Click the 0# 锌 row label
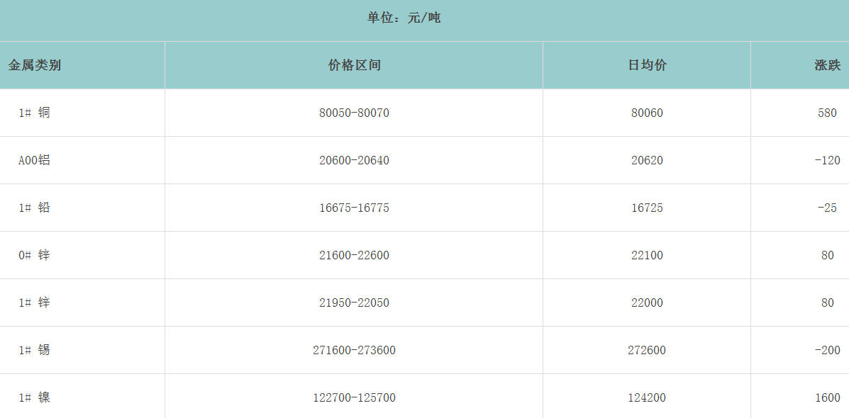The image size is (849, 418). click(x=34, y=255)
